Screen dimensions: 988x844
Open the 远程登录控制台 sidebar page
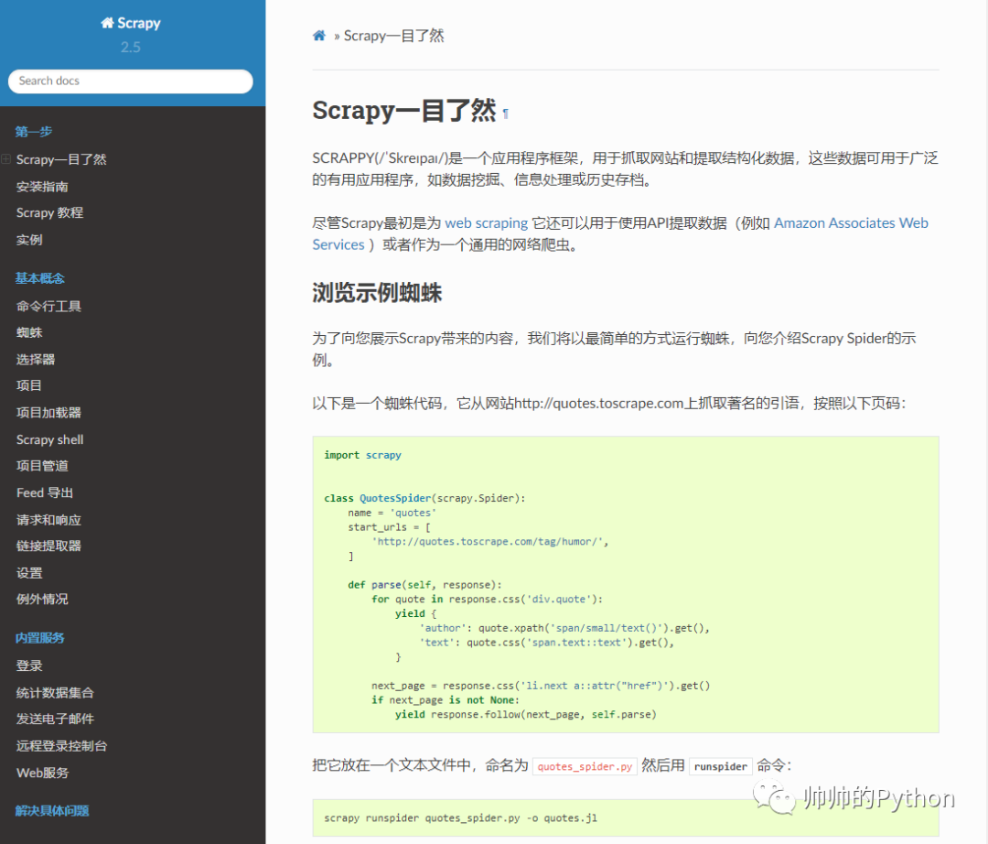(x=62, y=746)
